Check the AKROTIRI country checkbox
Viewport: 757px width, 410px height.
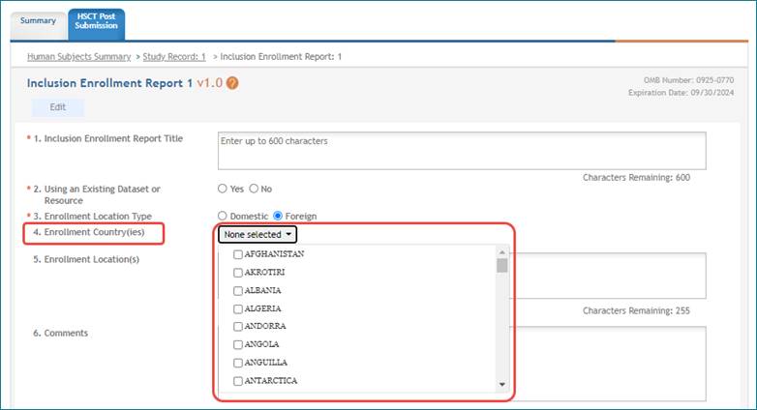point(238,273)
